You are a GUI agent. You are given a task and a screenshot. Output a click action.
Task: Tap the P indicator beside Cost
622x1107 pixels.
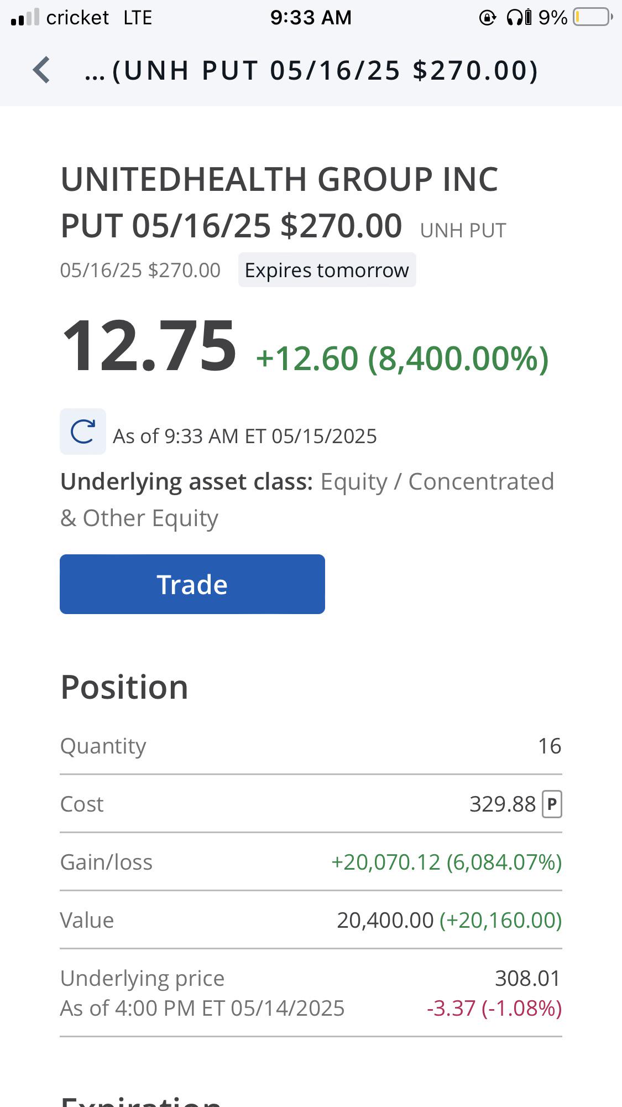tap(552, 804)
